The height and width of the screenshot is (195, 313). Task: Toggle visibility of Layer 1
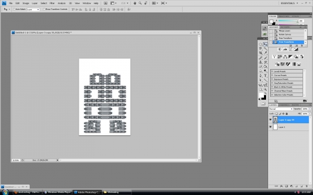[x=270, y=127]
